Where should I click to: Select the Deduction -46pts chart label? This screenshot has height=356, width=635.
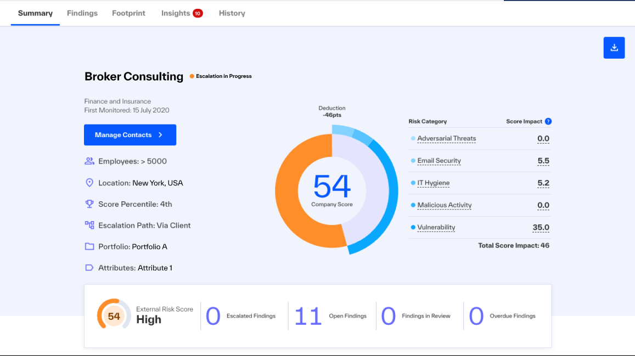click(332, 111)
